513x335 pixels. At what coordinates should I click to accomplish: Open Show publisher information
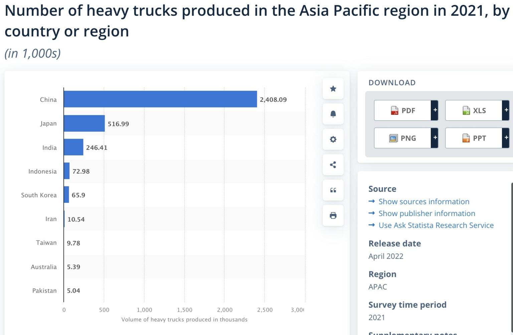pos(426,213)
